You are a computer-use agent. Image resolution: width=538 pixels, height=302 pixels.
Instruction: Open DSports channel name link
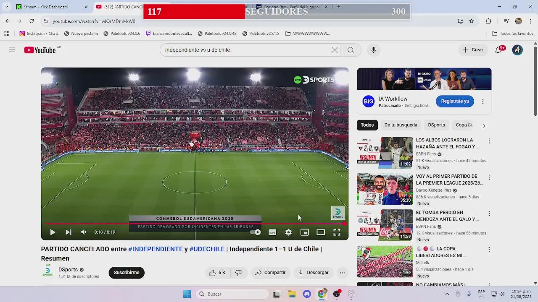(x=68, y=270)
